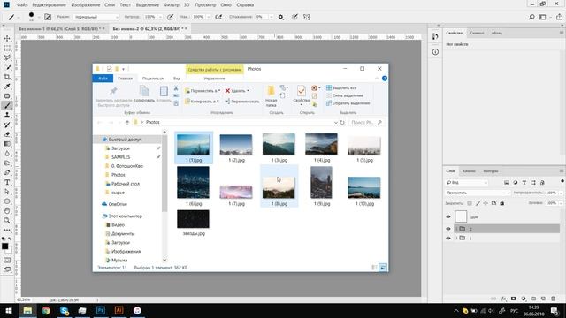The image size is (566, 318).
Task: Select the Zoom tool
Action: (x=7, y=220)
